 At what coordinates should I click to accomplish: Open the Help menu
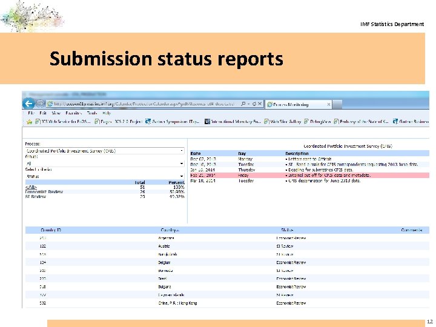pos(107,113)
